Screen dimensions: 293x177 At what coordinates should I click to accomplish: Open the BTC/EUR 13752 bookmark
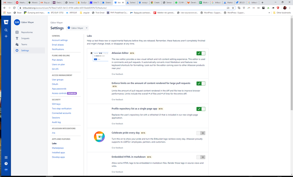[x=55, y=13]
